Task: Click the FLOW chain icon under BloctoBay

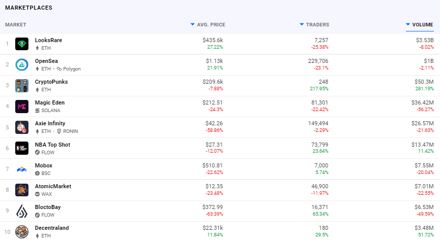Action: point(37,215)
